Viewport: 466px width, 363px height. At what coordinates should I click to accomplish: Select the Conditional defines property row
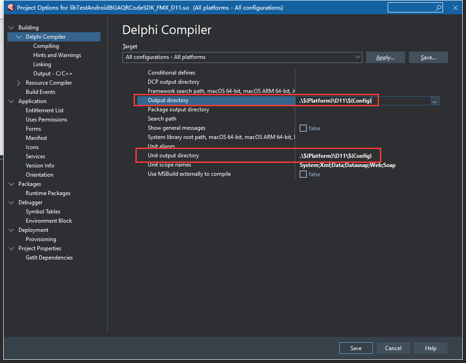click(x=171, y=73)
